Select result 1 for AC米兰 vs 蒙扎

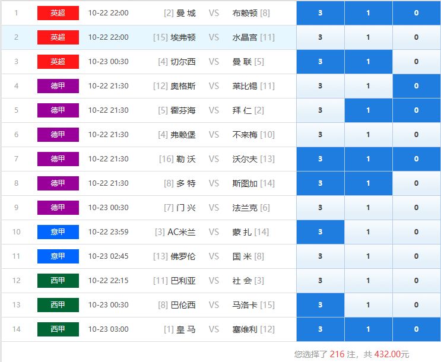pyautogui.click(x=369, y=232)
